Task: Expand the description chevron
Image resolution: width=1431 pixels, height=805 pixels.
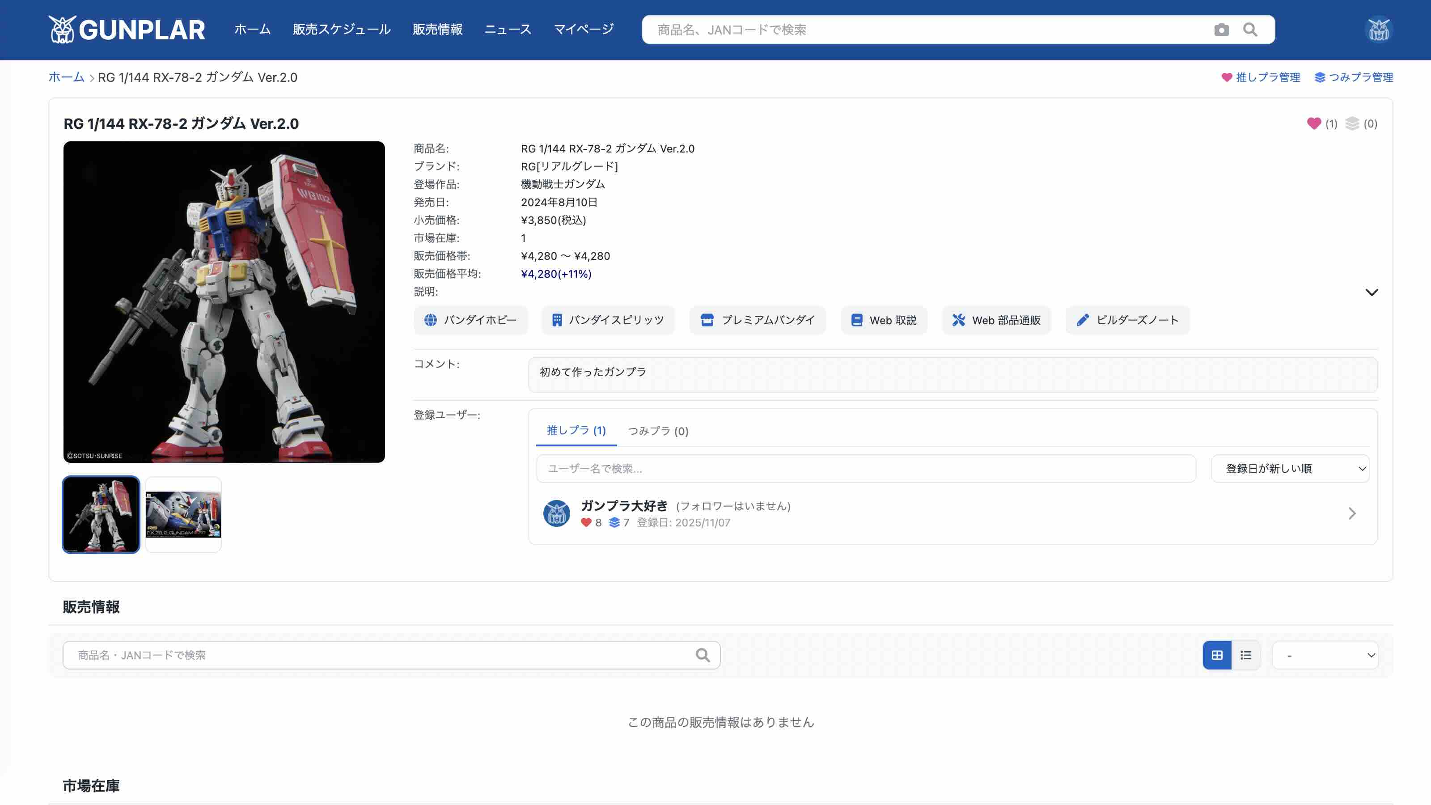Action: 1371,292
